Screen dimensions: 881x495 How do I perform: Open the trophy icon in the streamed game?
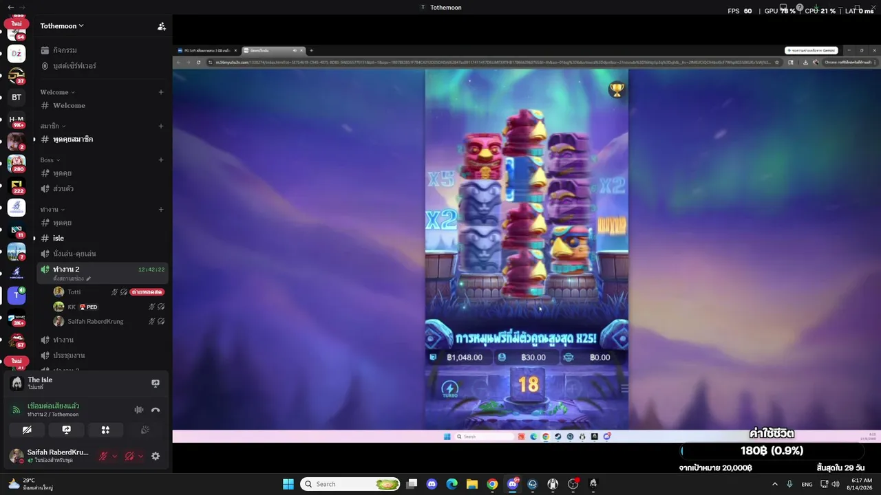point(617,89)
